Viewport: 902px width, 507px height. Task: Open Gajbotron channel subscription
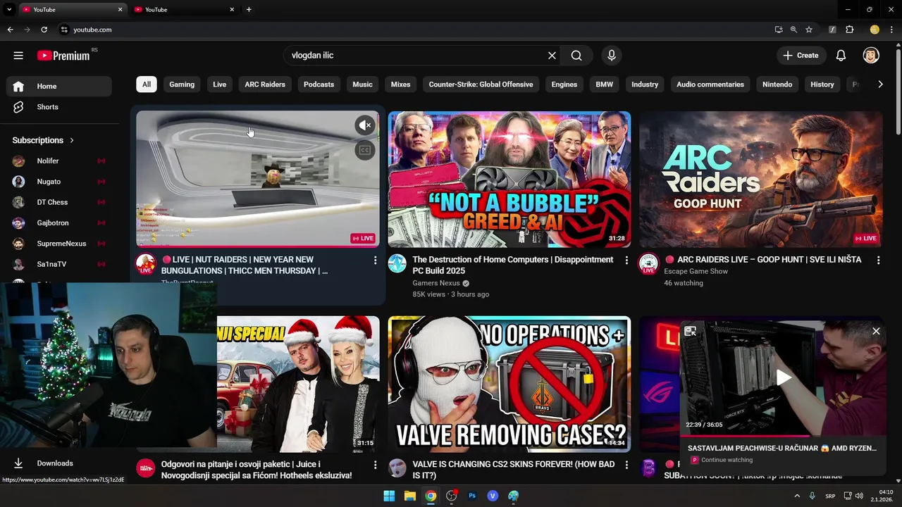point(59,223)
